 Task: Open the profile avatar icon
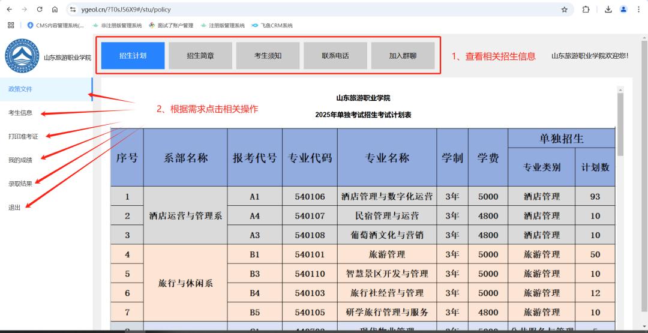click(623, 10)
